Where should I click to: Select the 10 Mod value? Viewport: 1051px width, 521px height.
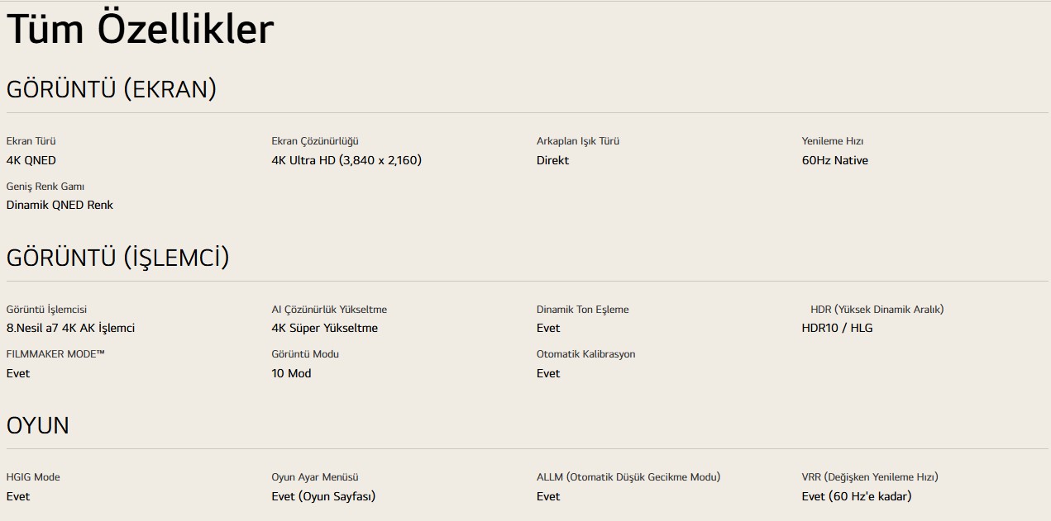tap(291, 373)
